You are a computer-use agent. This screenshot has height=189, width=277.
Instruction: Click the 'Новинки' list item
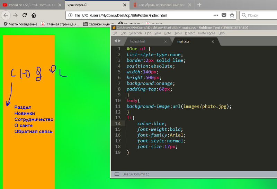pyautogui.click(x=25, y=113)
